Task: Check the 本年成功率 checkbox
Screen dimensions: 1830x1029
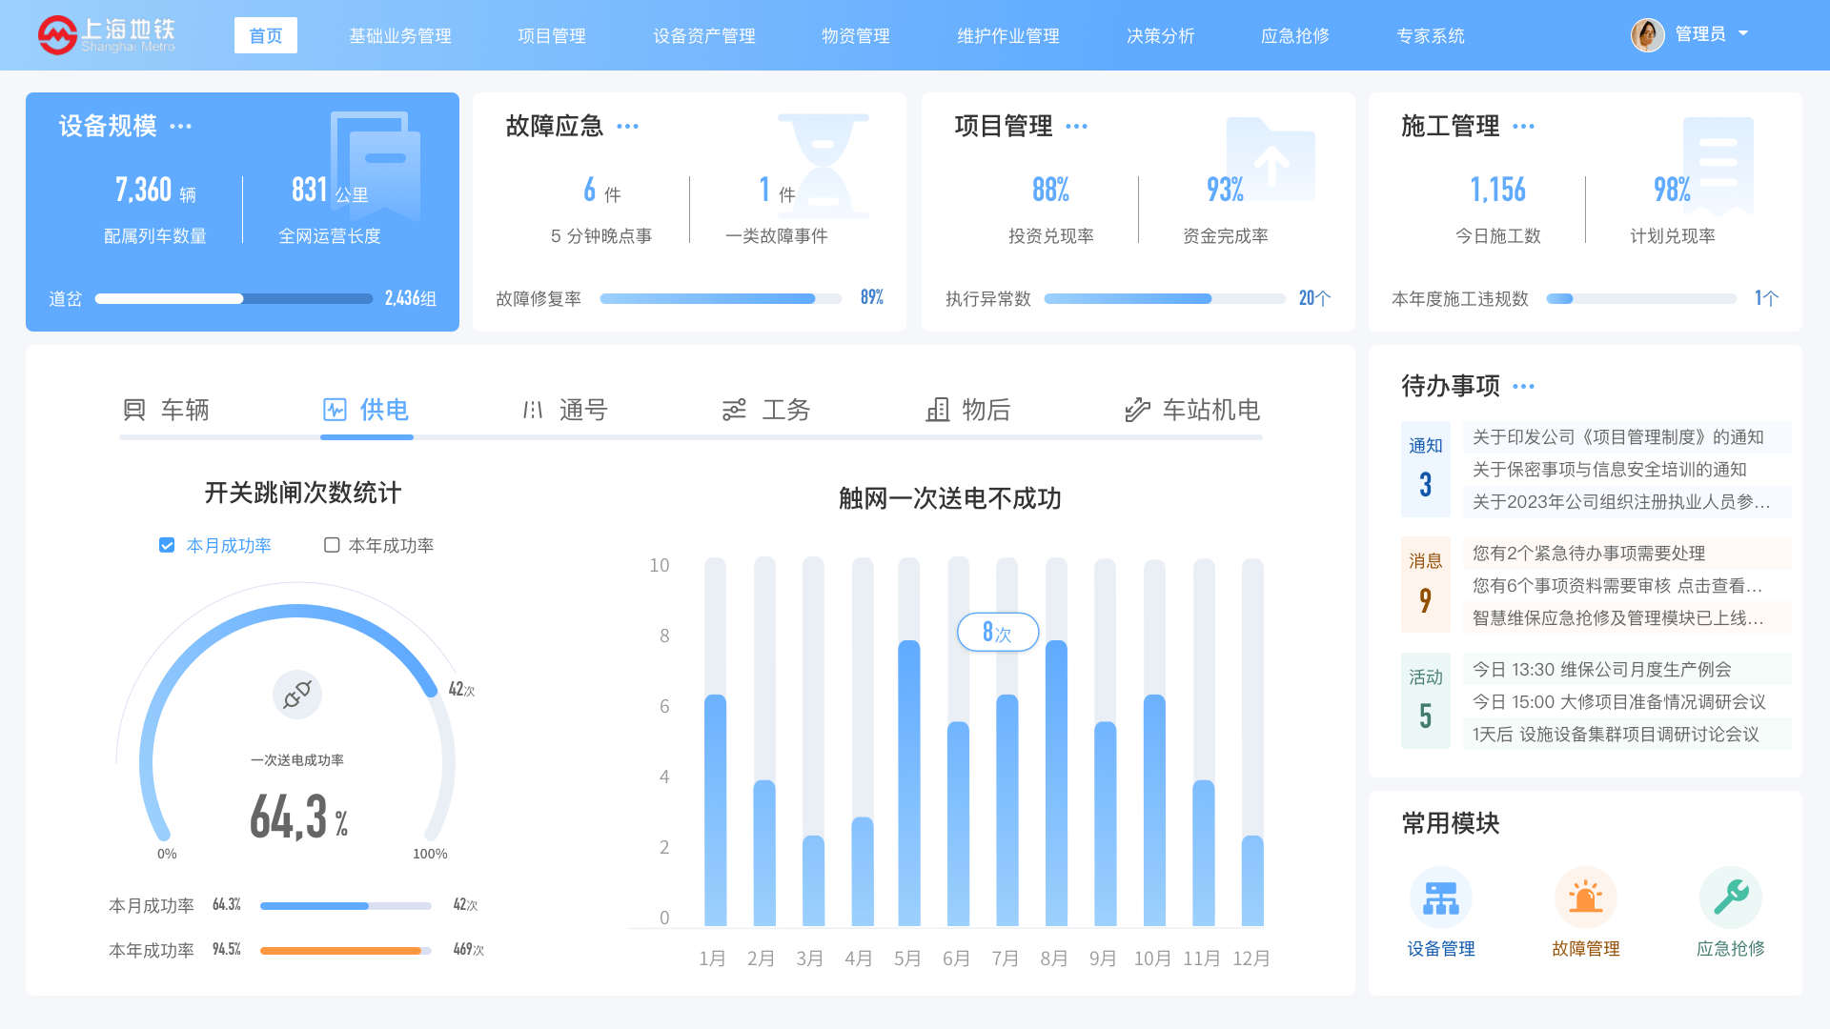Action: pyautogui.click(x=332, y=545)
